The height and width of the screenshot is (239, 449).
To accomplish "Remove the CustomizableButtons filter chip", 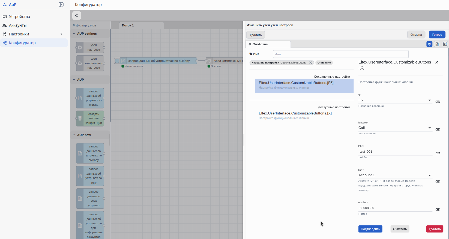I will [310, 63].
